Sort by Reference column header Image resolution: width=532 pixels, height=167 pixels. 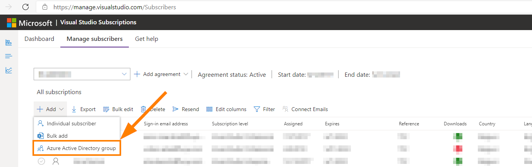(x=409, y=124)
